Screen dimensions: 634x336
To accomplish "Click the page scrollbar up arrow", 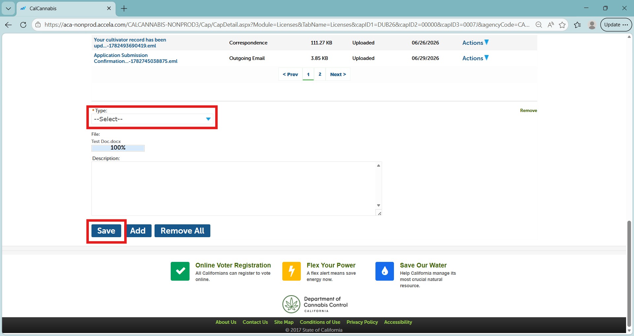I will (629, 37).
